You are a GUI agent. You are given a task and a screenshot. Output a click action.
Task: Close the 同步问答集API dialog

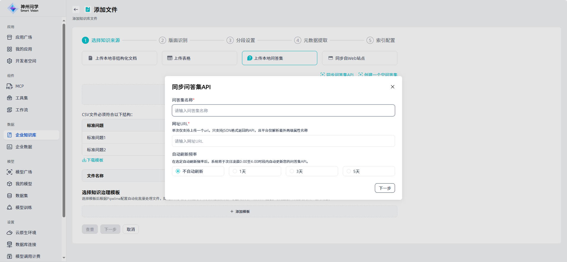392,87
